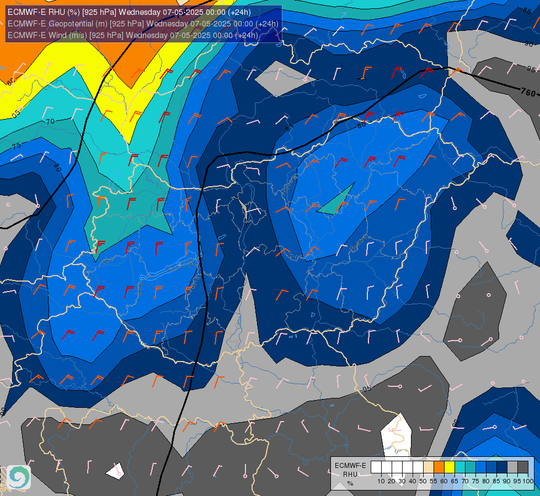The width and height of the screenshot is (540, 496).
Task: Select legend tick label 40
Action: point(413,481)
